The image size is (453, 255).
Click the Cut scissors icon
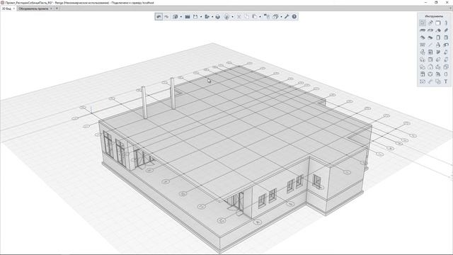click(x=239, y=17)
